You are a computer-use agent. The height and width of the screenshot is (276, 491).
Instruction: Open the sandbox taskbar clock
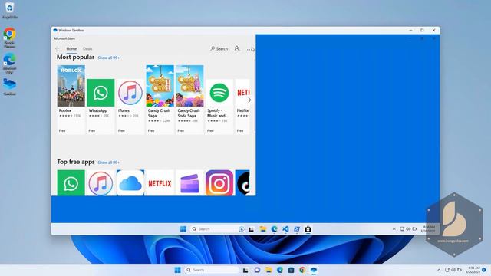pyautogui.click(x=428, y=229)
